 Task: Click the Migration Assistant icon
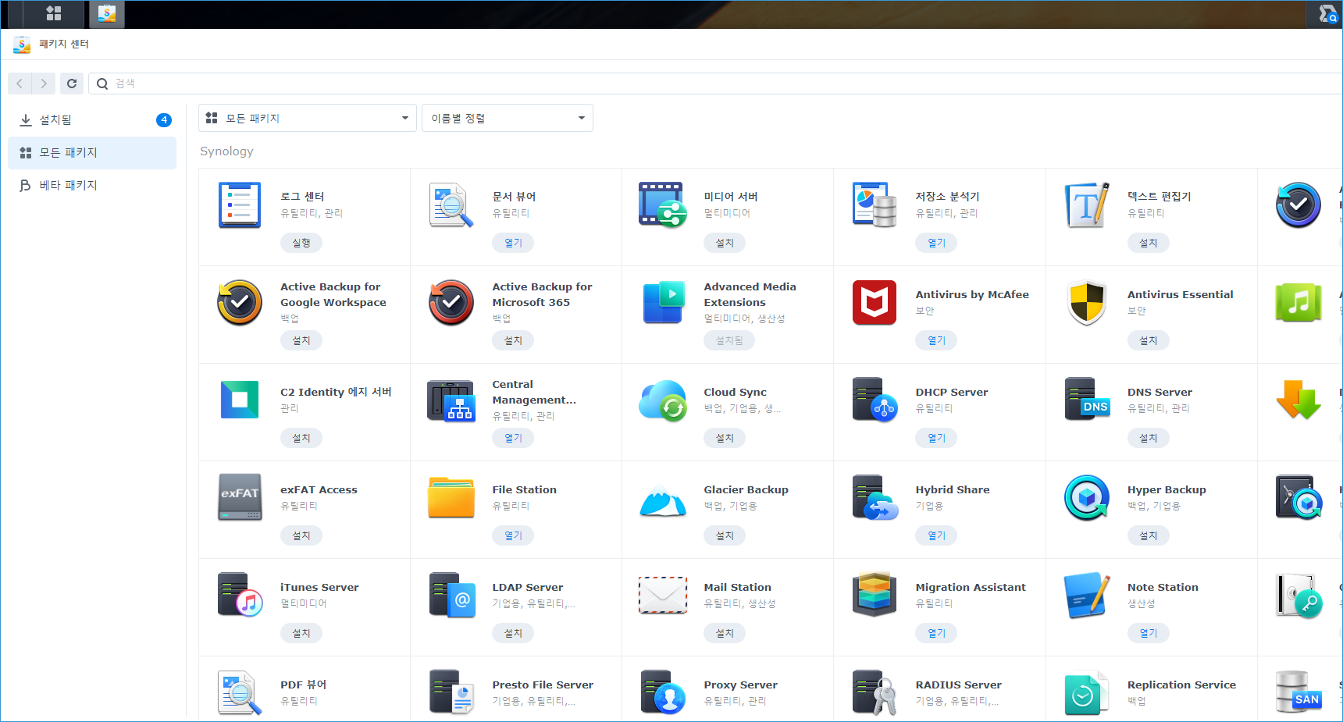click(x=875, y=595)
